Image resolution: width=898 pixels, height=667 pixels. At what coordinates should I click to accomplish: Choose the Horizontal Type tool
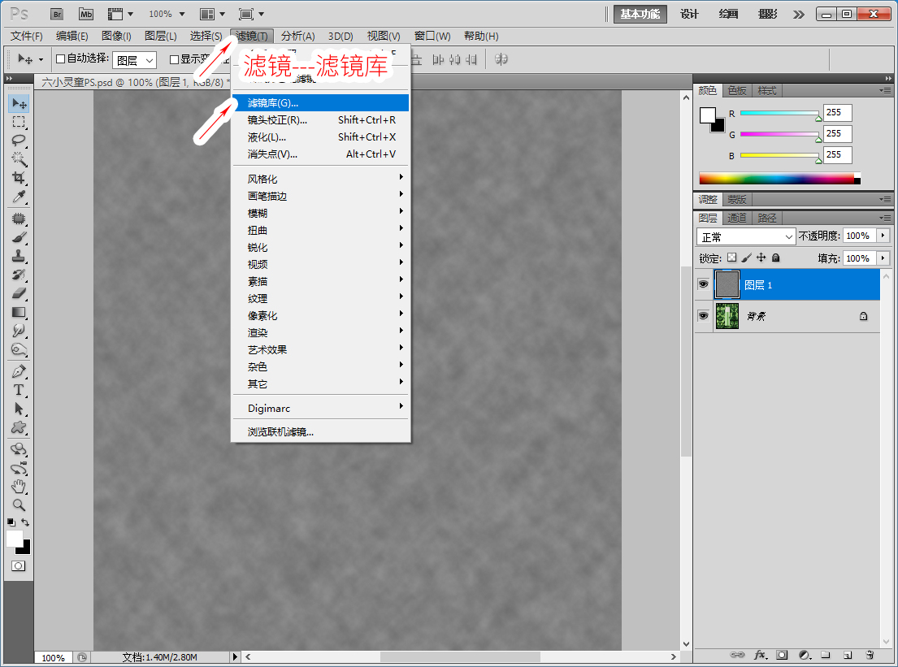click(19, 390)
